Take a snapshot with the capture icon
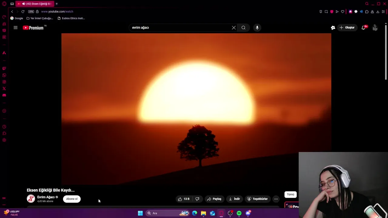 pos(326,12)
